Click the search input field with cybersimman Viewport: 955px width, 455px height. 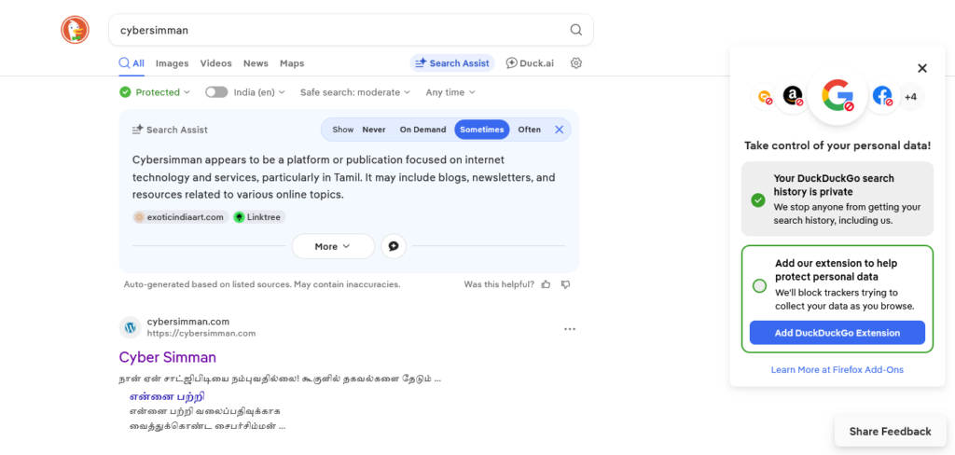click(x=336, y=30)
